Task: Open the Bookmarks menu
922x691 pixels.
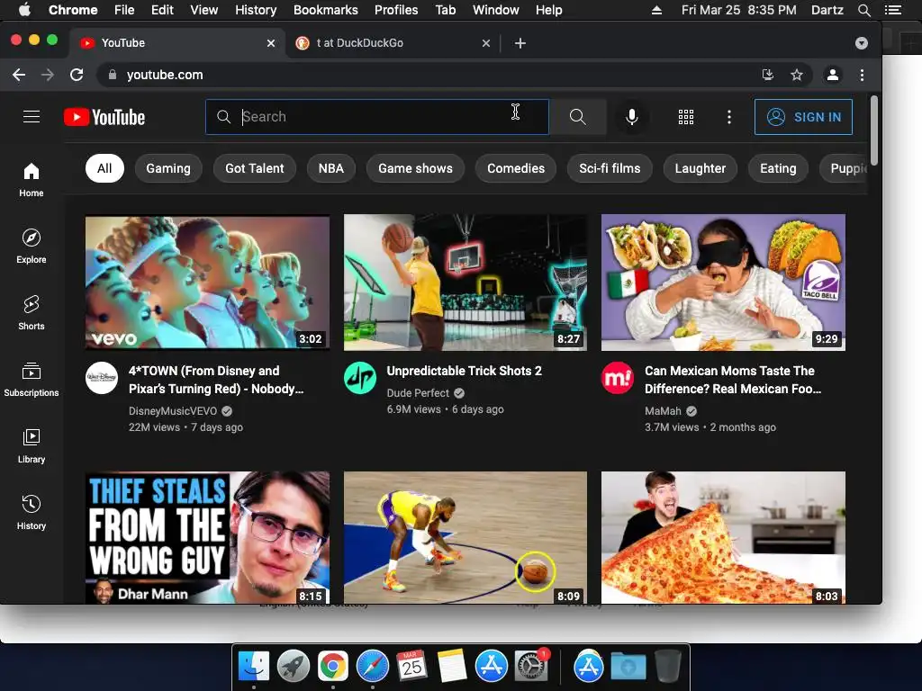Action: [x=326, y=10]
